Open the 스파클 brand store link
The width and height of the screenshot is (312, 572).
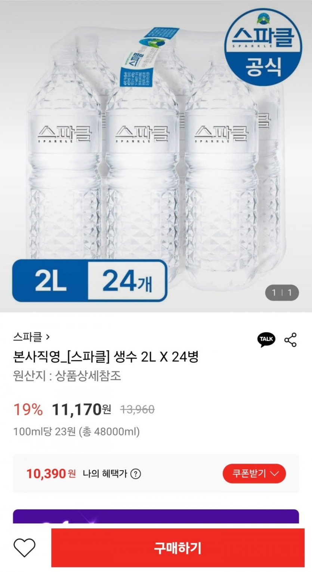(x=28, y=337)
